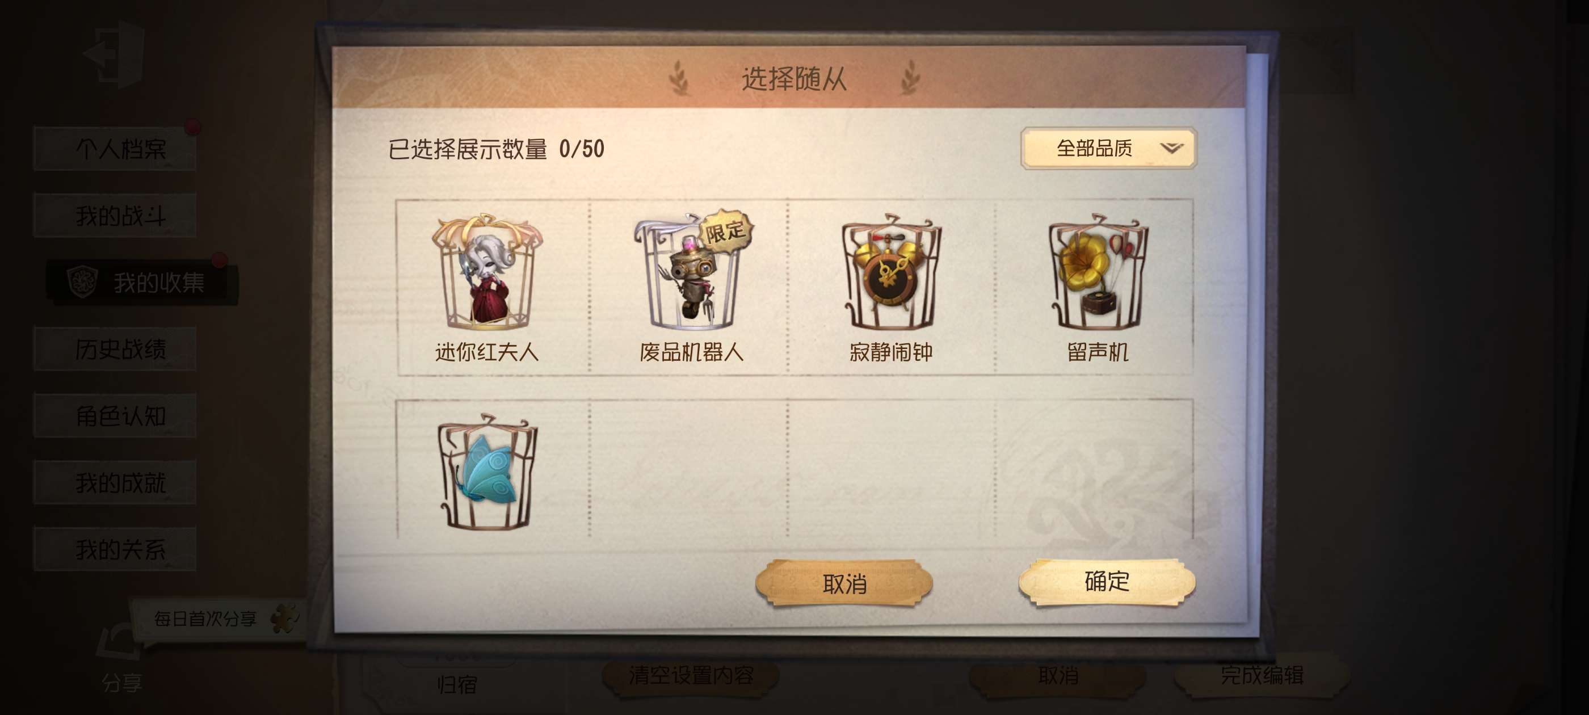
Task: Choose the 留声机 gramophone pet
Action: (1098, 272)
